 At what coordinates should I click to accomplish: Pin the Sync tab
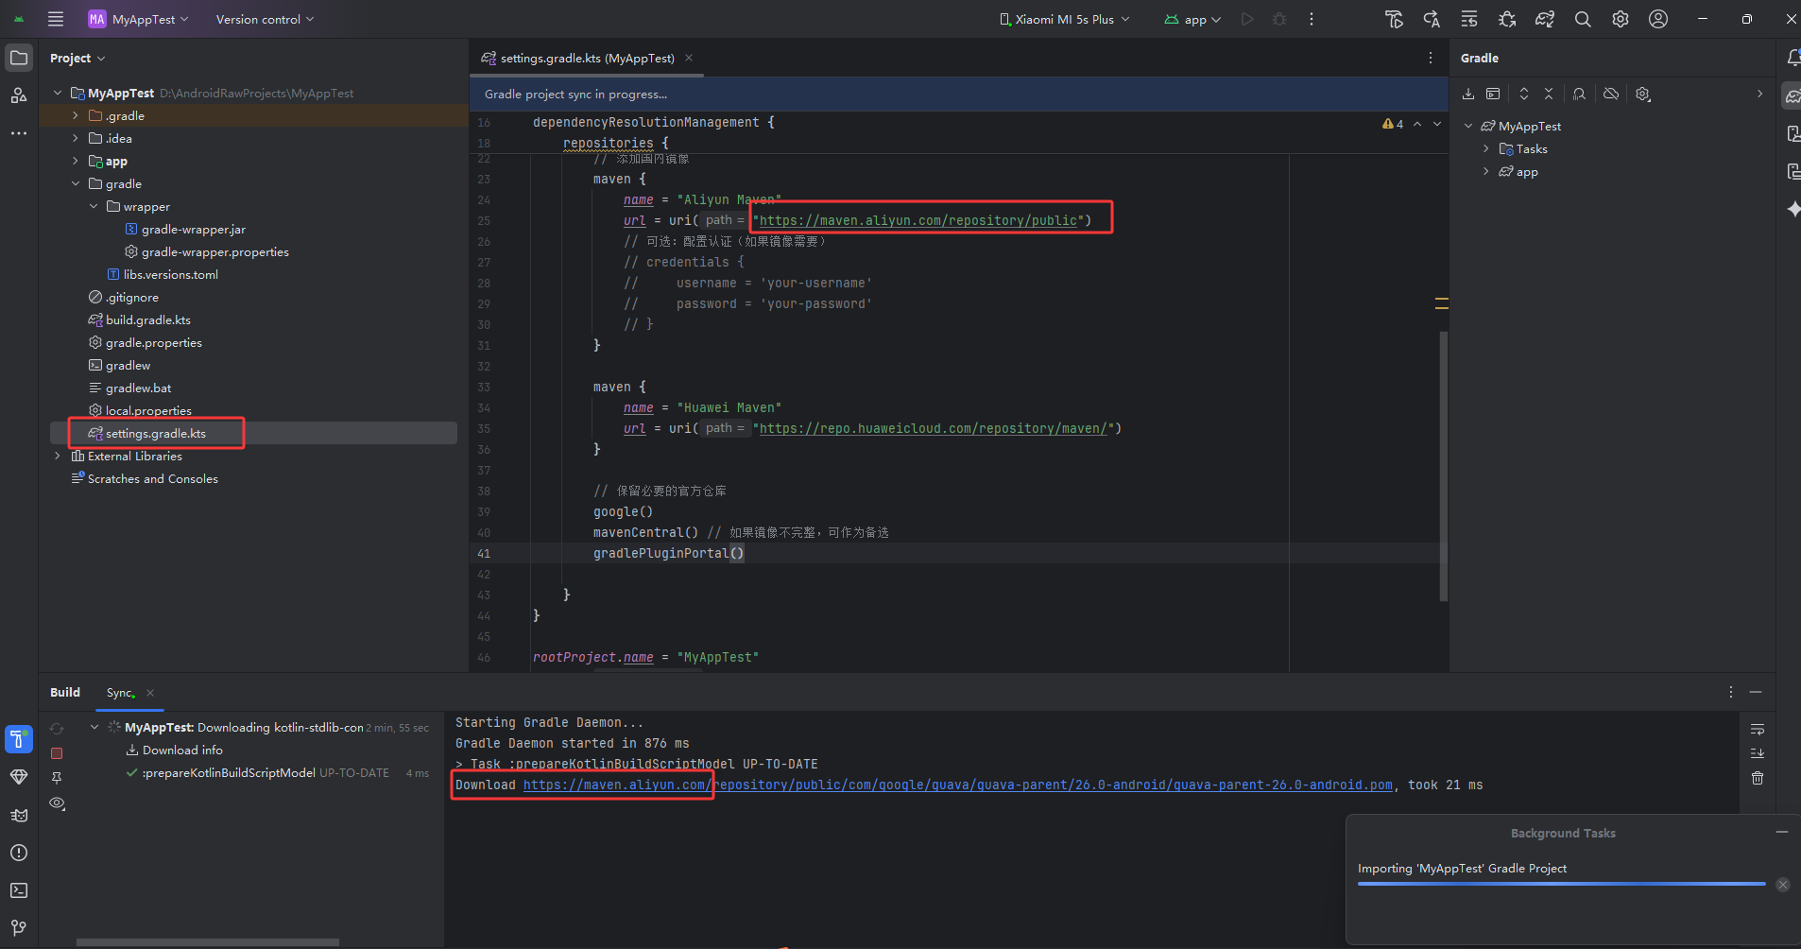(57, 778)
